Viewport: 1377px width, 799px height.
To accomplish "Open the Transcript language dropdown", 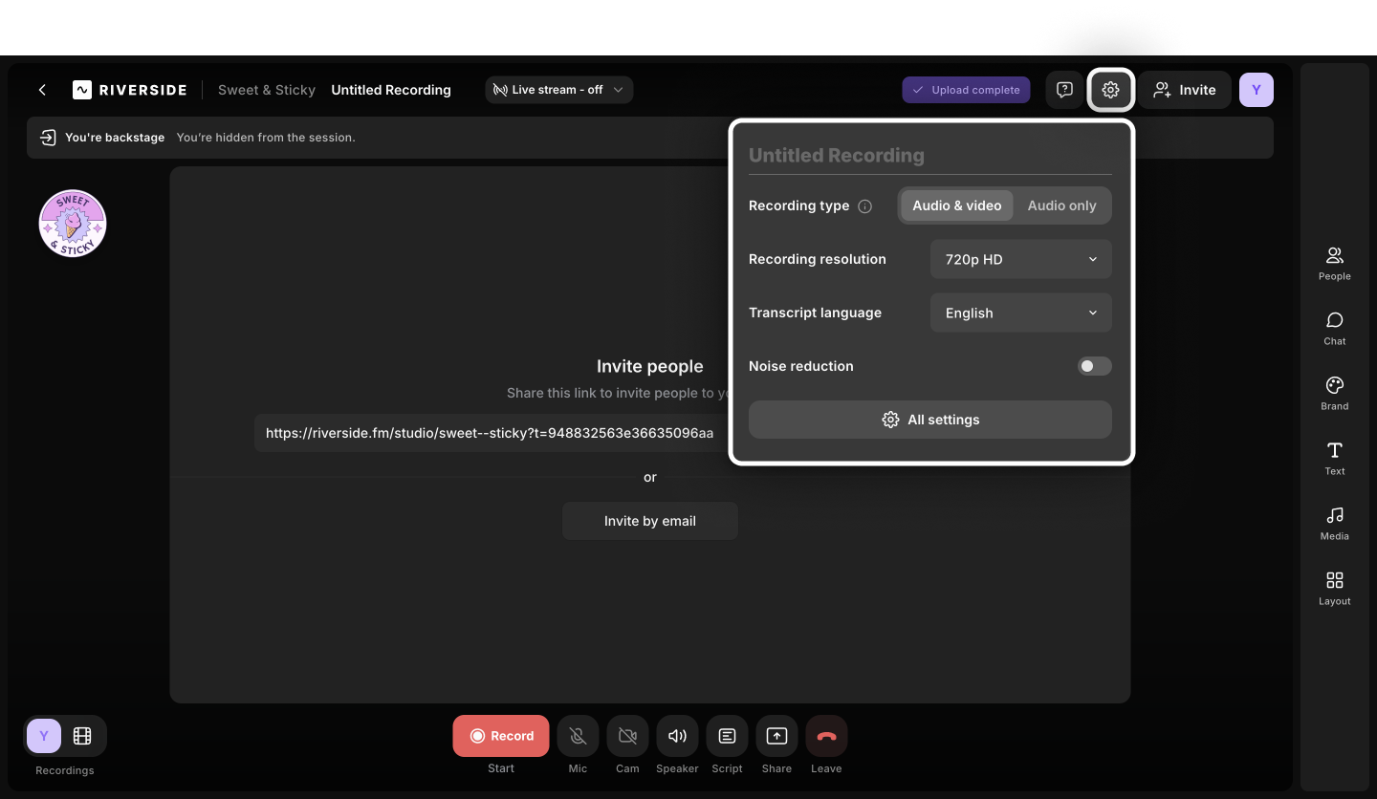I will 1020,313.
